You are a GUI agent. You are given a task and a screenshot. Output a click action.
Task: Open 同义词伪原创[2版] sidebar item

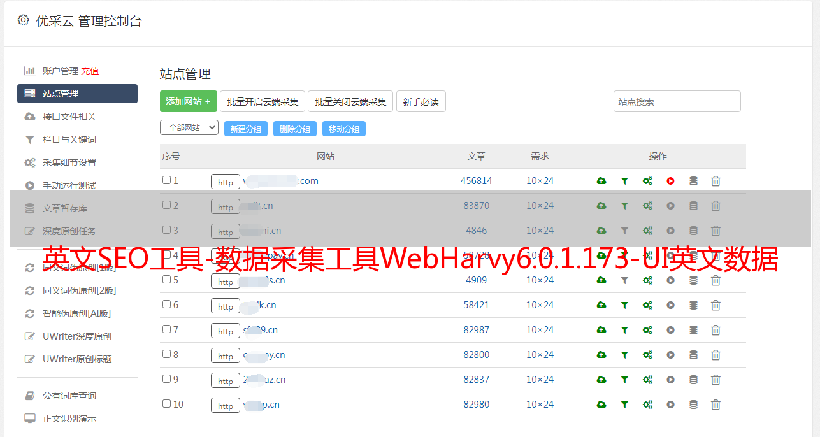80,290
